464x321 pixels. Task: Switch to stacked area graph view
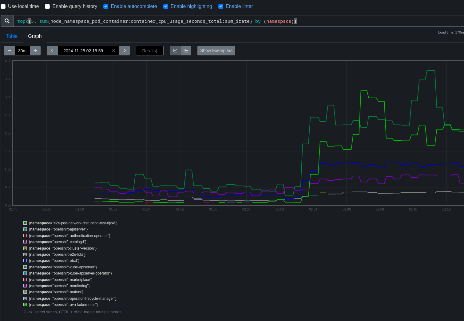tap(186, 51)
